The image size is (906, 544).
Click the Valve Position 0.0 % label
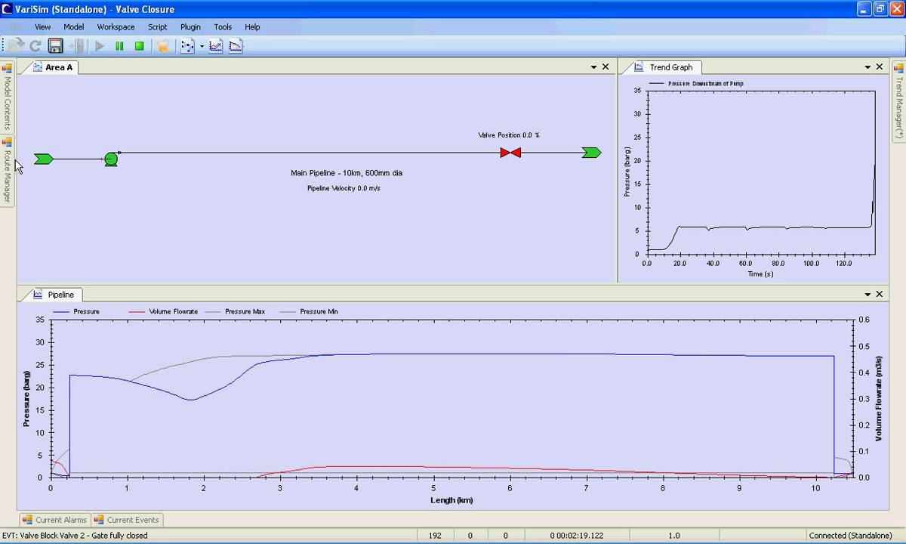pyautogui.click(x=509, y=135)
